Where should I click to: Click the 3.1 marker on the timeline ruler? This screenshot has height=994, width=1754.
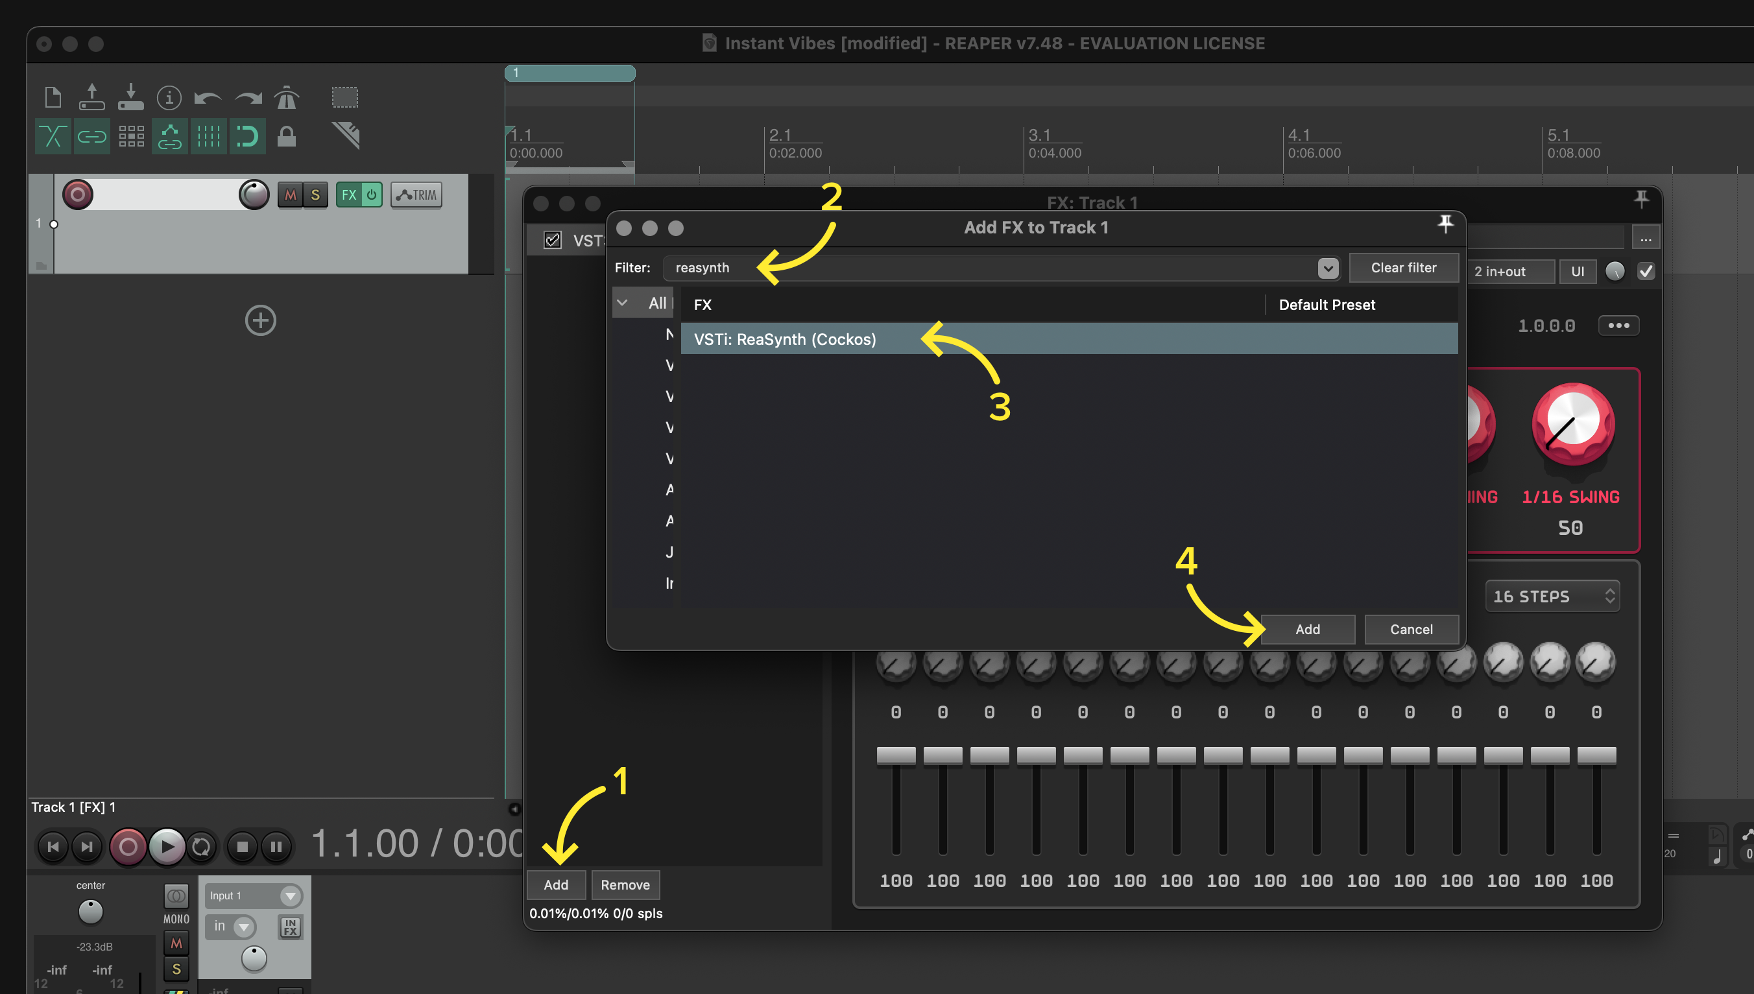1039,134
